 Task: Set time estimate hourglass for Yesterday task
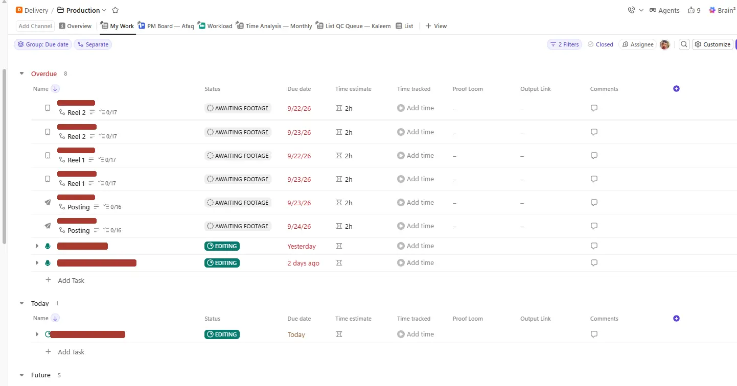point(338,246)
